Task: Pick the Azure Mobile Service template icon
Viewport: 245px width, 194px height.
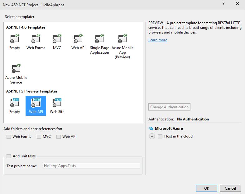Action: 16,69
